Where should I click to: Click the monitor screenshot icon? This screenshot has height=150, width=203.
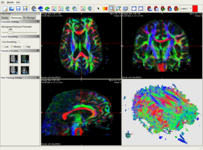pyautogui.click(x=125, y=9)
